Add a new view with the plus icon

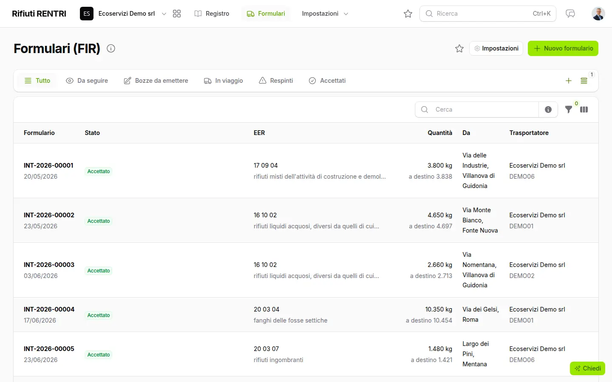[569, 81]
